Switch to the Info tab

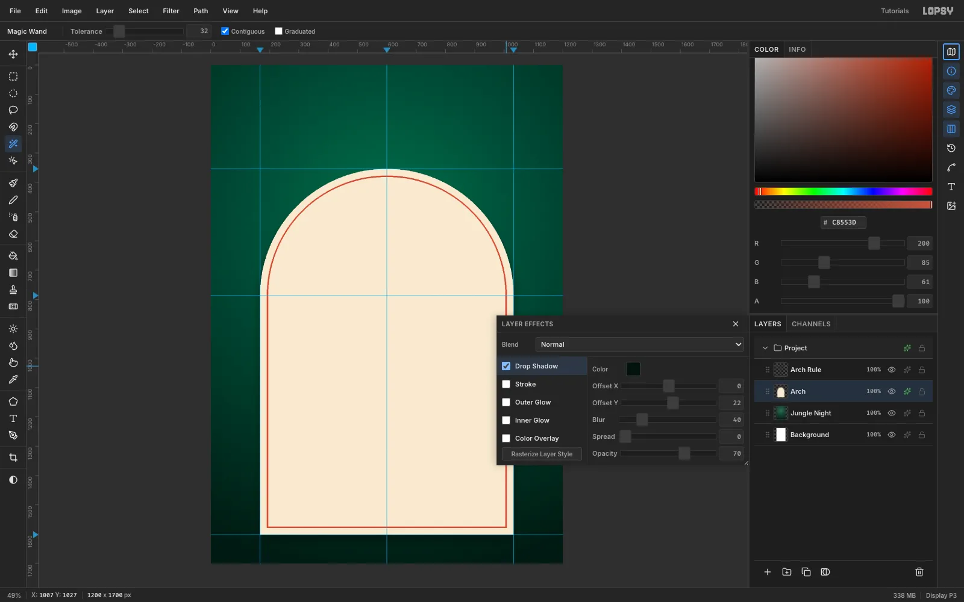coord(797,49)
